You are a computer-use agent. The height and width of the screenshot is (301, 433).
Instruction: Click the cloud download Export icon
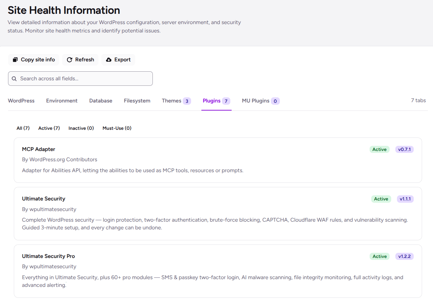(x=109, y=60)
